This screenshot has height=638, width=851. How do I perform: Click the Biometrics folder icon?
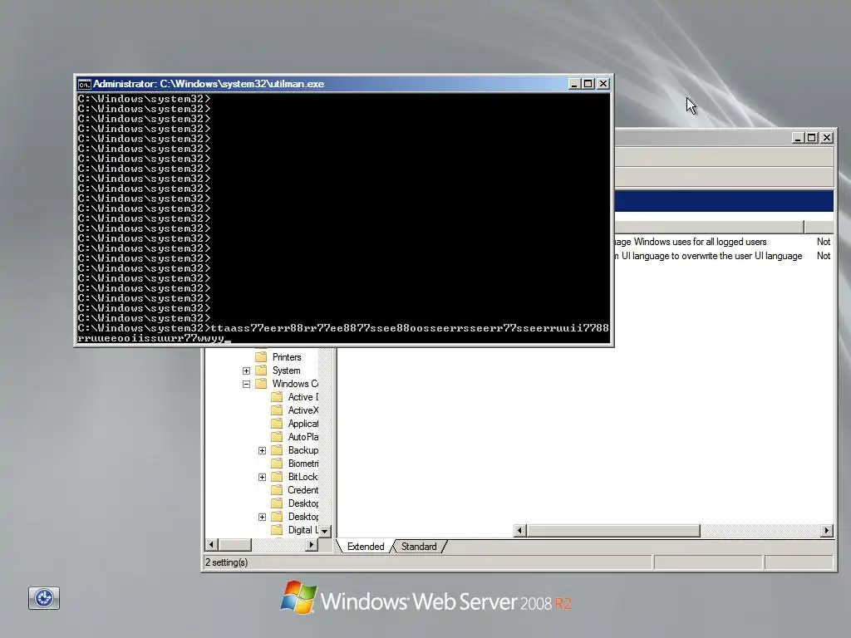click(277, 464)
